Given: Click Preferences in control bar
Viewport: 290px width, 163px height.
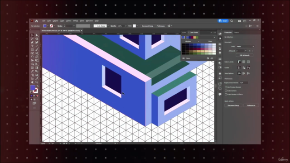Looking at the screenshot, I should pos(160,26).
